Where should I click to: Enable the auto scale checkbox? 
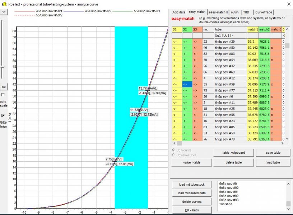pyautogui.click(x=3, y=95)
